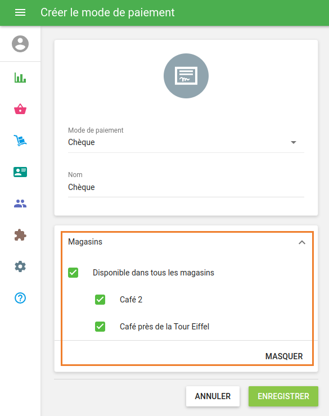Open the items shopping basket icon
This screenshot has height=416, width=329.
[20, 108]
